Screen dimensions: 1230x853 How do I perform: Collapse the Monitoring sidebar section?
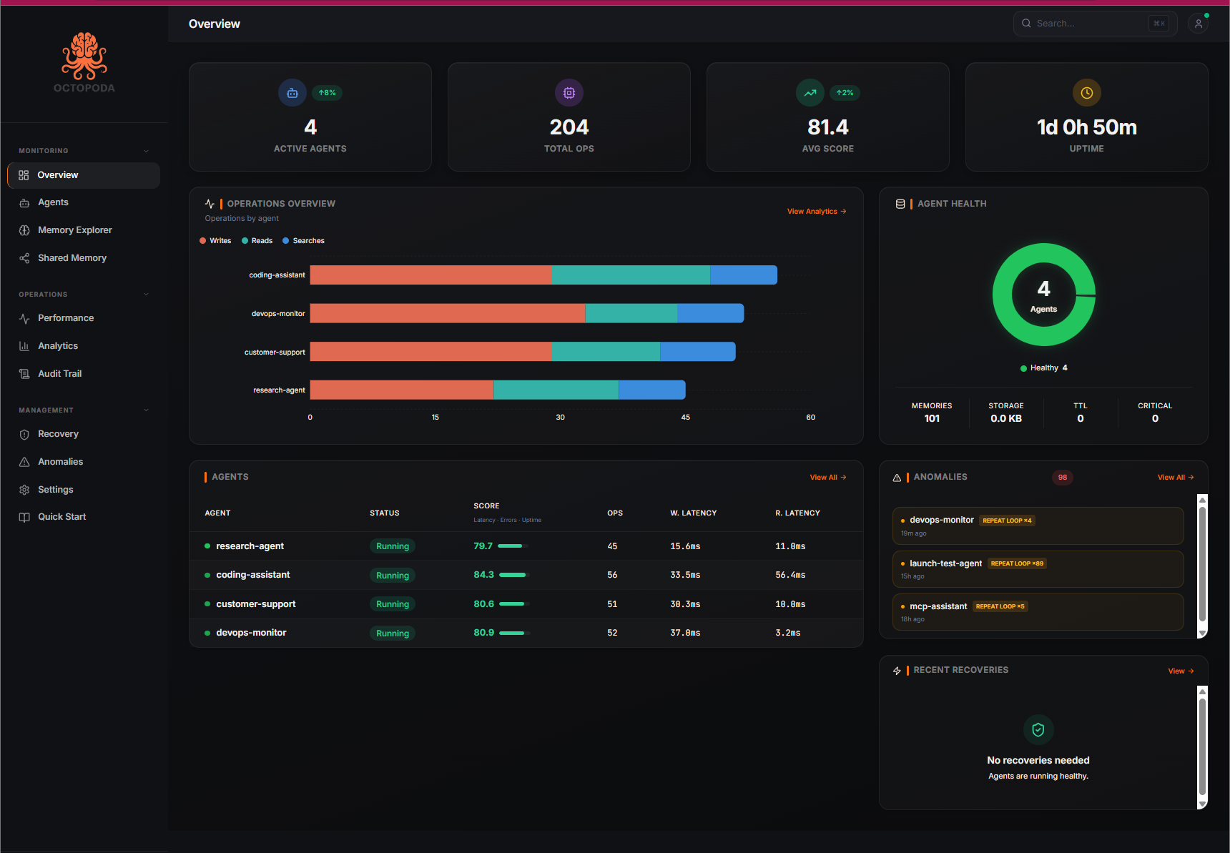coord(146,151)
